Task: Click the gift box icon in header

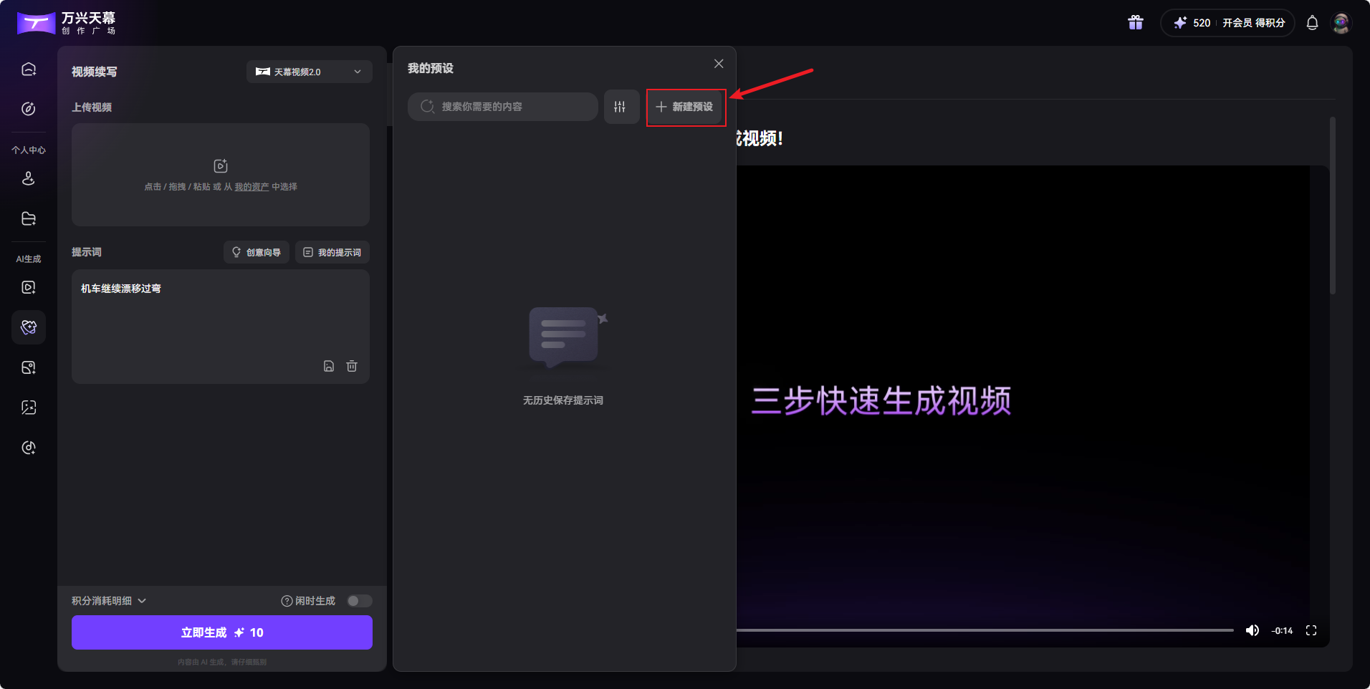Action: pos(1135,23)
